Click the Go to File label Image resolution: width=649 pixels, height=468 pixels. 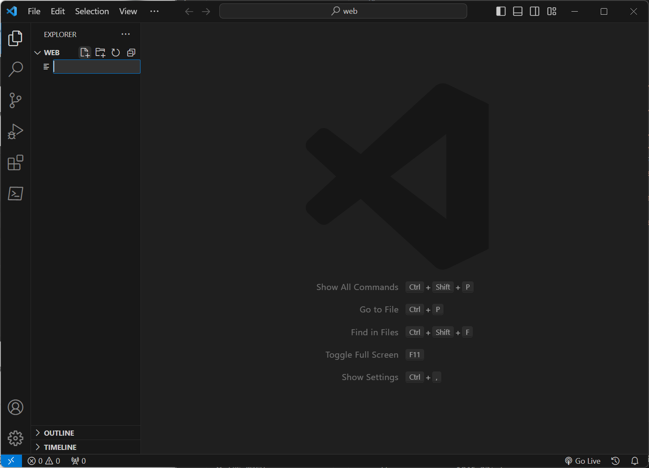[x=379, y=309]
